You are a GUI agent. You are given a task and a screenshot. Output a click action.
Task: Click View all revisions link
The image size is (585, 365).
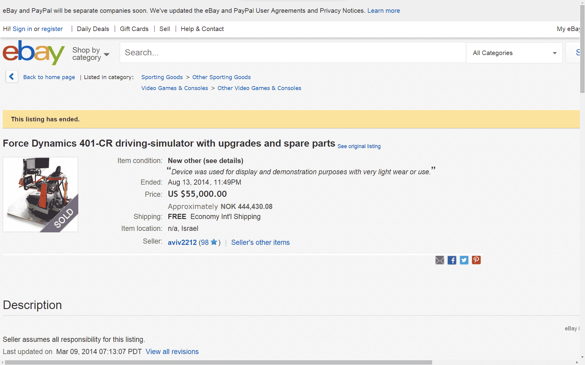click(x=172, y=352)
